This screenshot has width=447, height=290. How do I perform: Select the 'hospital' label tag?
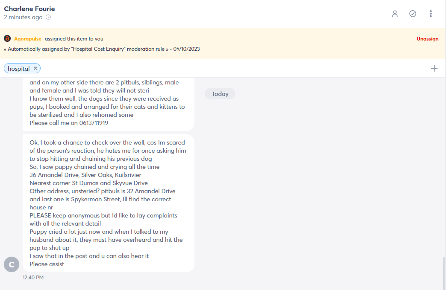coord(19,69)
